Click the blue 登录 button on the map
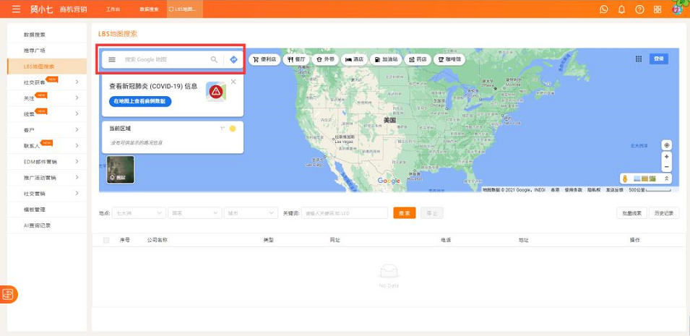The width and height of the screenshot is (690, 336). (659, 59)
